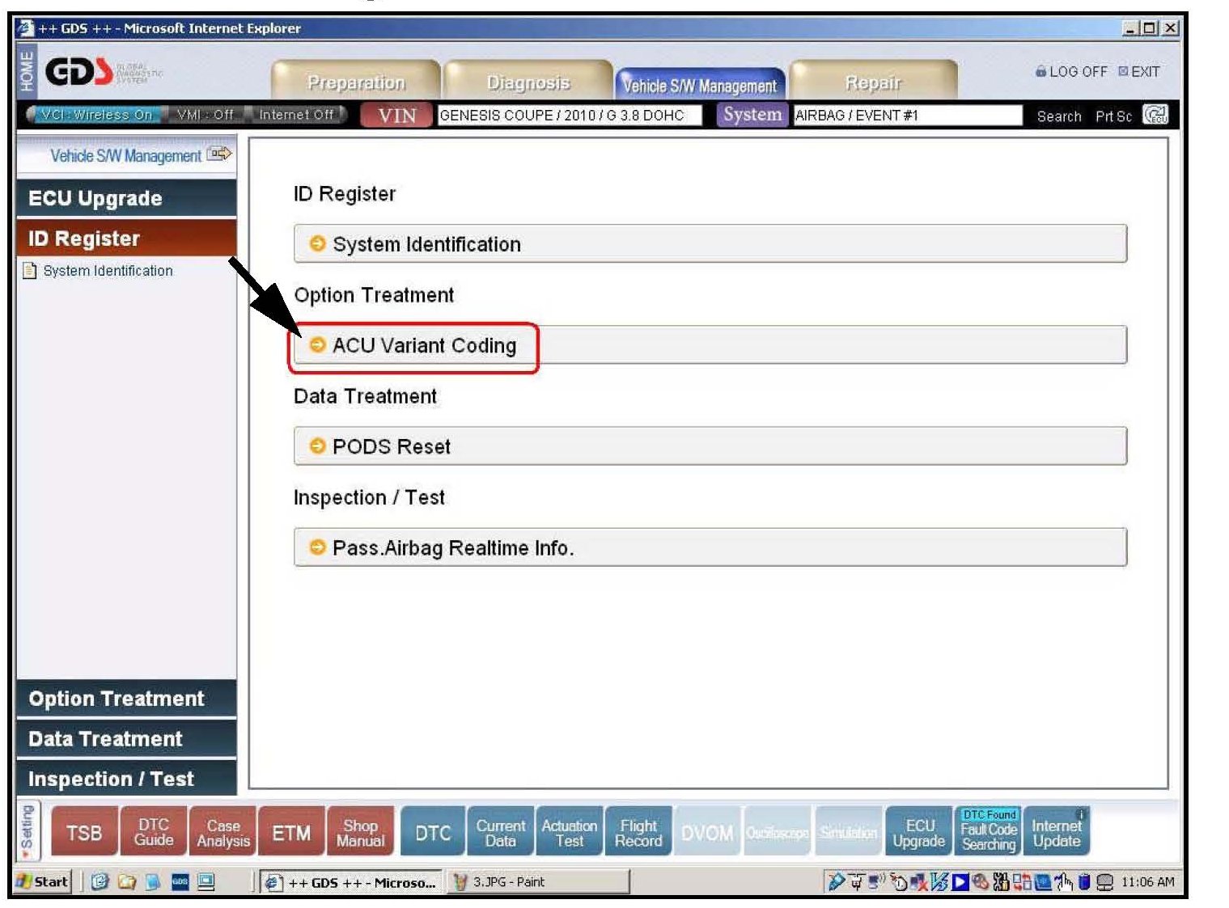Start the Actuation Test tool
This screenshot has width=1229, height=908.
[569, 832]
